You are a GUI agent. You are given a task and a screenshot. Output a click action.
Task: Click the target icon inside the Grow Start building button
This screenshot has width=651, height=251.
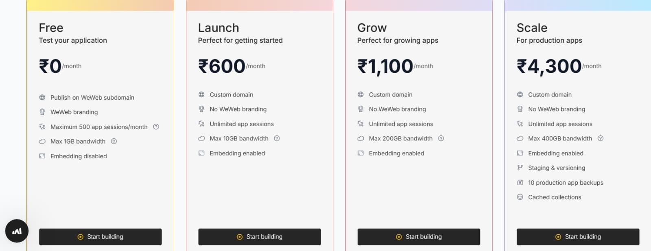pos(398,236)
